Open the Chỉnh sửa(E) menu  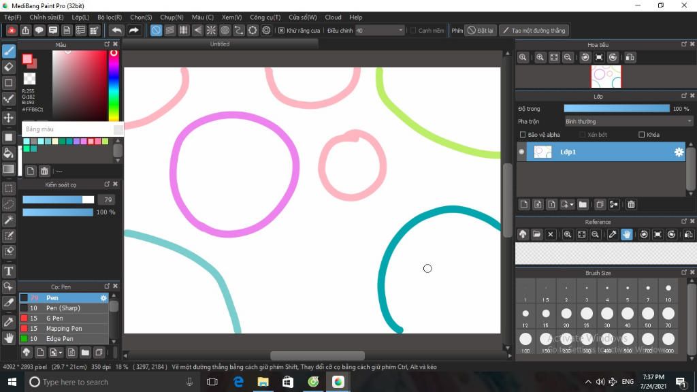click(x=46, y=17)
